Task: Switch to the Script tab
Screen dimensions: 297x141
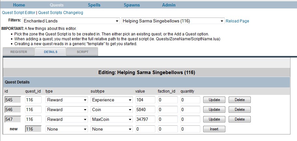Action: 82,52
